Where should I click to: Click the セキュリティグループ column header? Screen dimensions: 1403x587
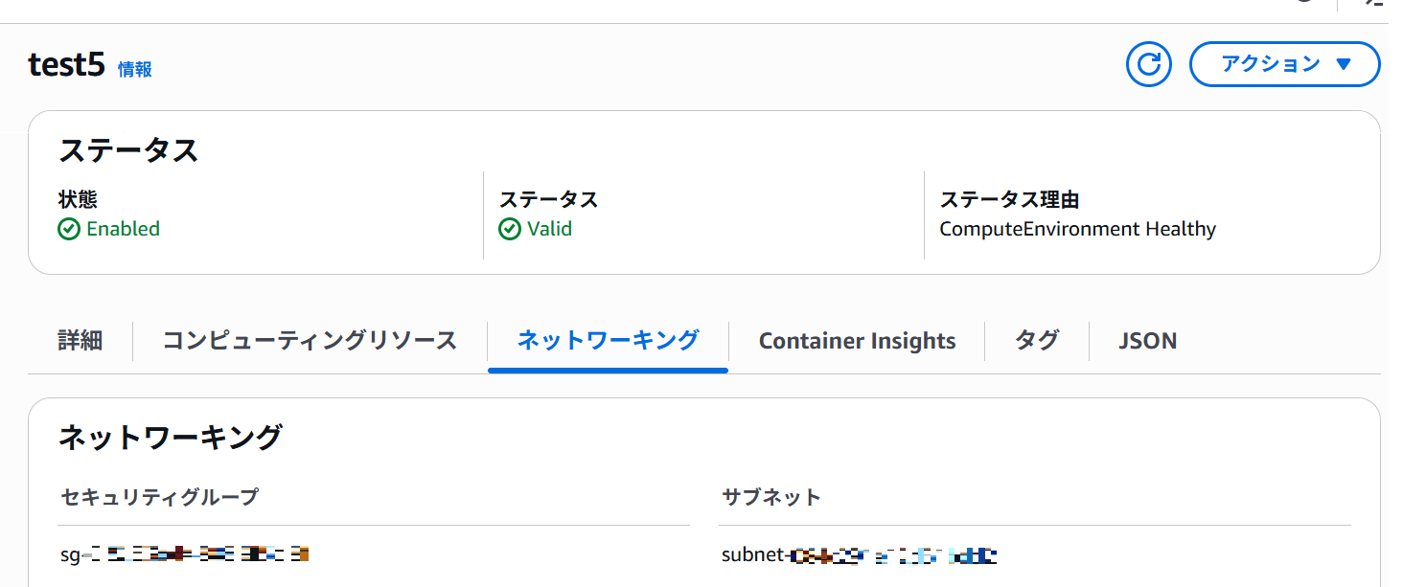pos(159,497)
